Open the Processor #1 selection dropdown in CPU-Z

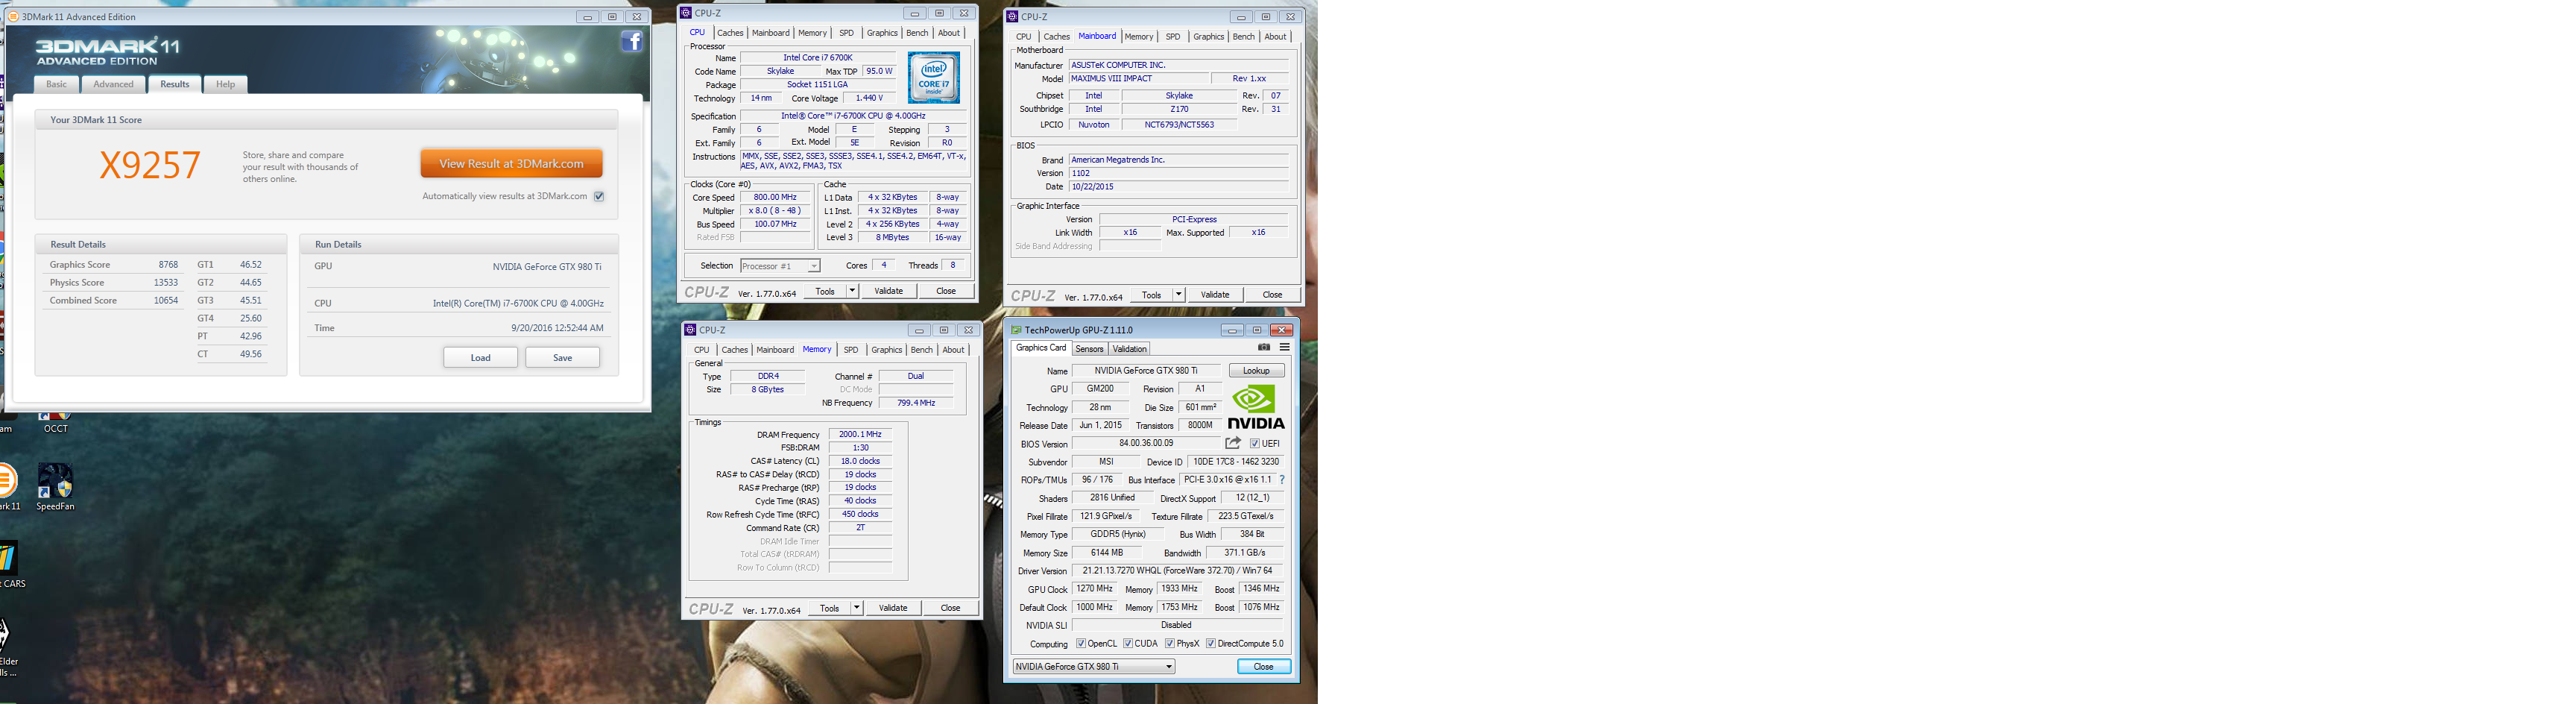tap(780, 266)
